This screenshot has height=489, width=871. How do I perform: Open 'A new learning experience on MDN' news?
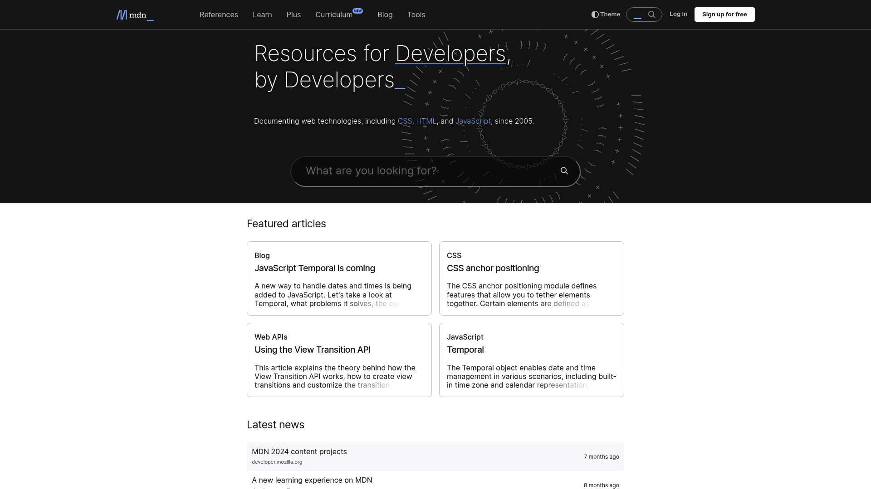312,480
